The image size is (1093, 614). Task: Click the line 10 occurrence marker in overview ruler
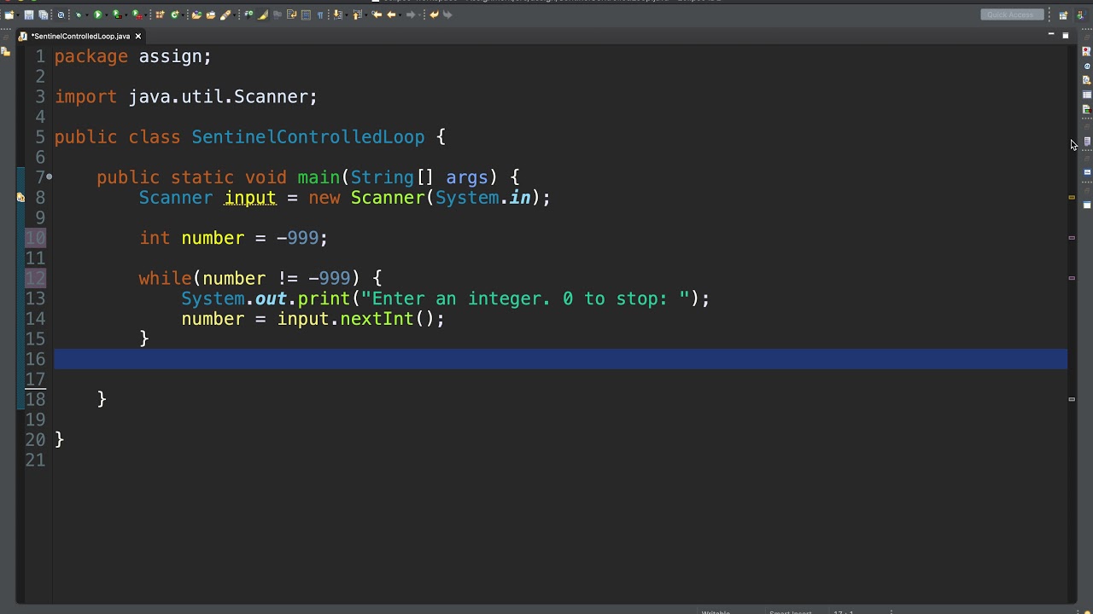(1072, 237)
